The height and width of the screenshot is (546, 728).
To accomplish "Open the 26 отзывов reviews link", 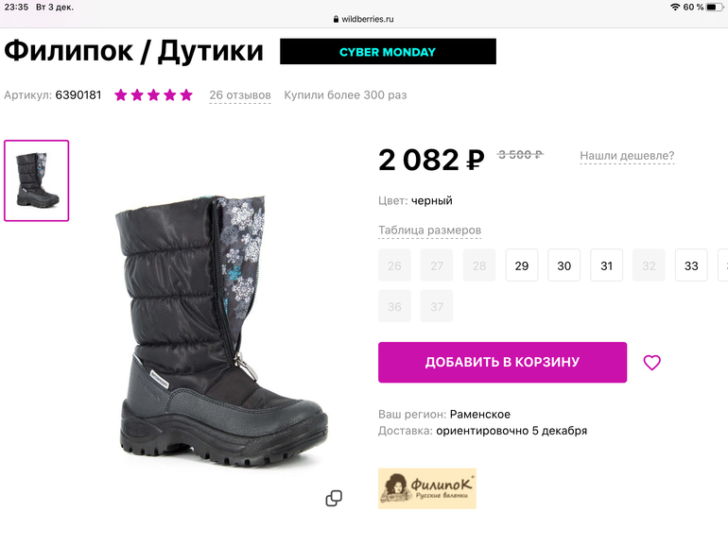I will point(240,95).
